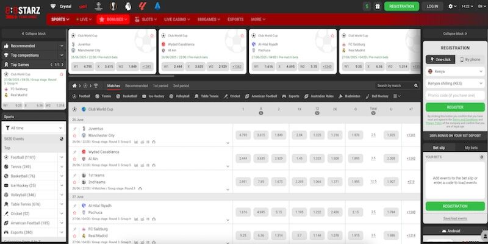Favorite Juventus row star in list
The width and height of the screenshot is (488, 244).
74,135
